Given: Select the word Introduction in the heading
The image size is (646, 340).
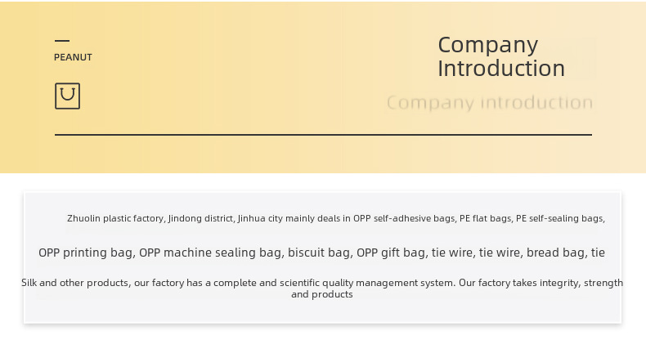Looking at the screenshot, I should 501,68.
